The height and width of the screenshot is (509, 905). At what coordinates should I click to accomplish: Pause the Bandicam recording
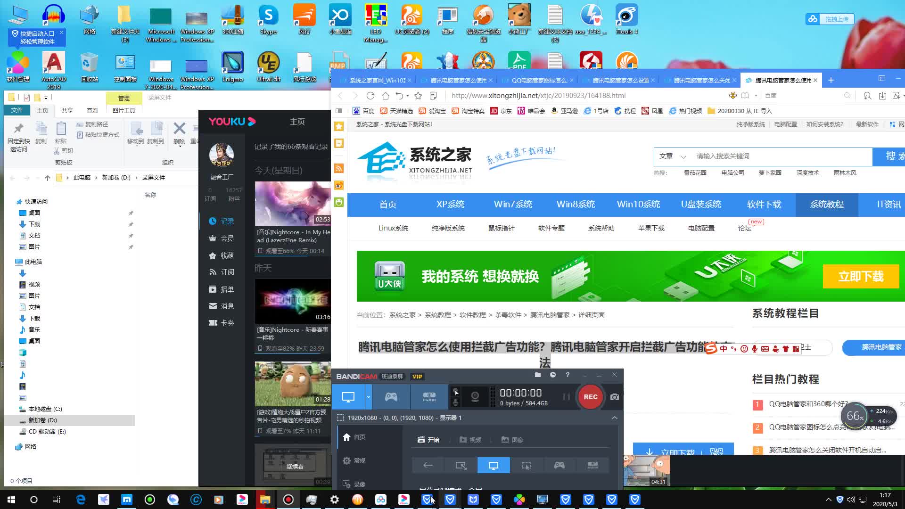566,397
